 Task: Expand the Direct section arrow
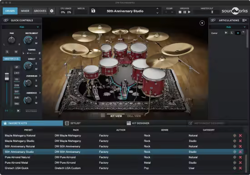coord(40,59)
